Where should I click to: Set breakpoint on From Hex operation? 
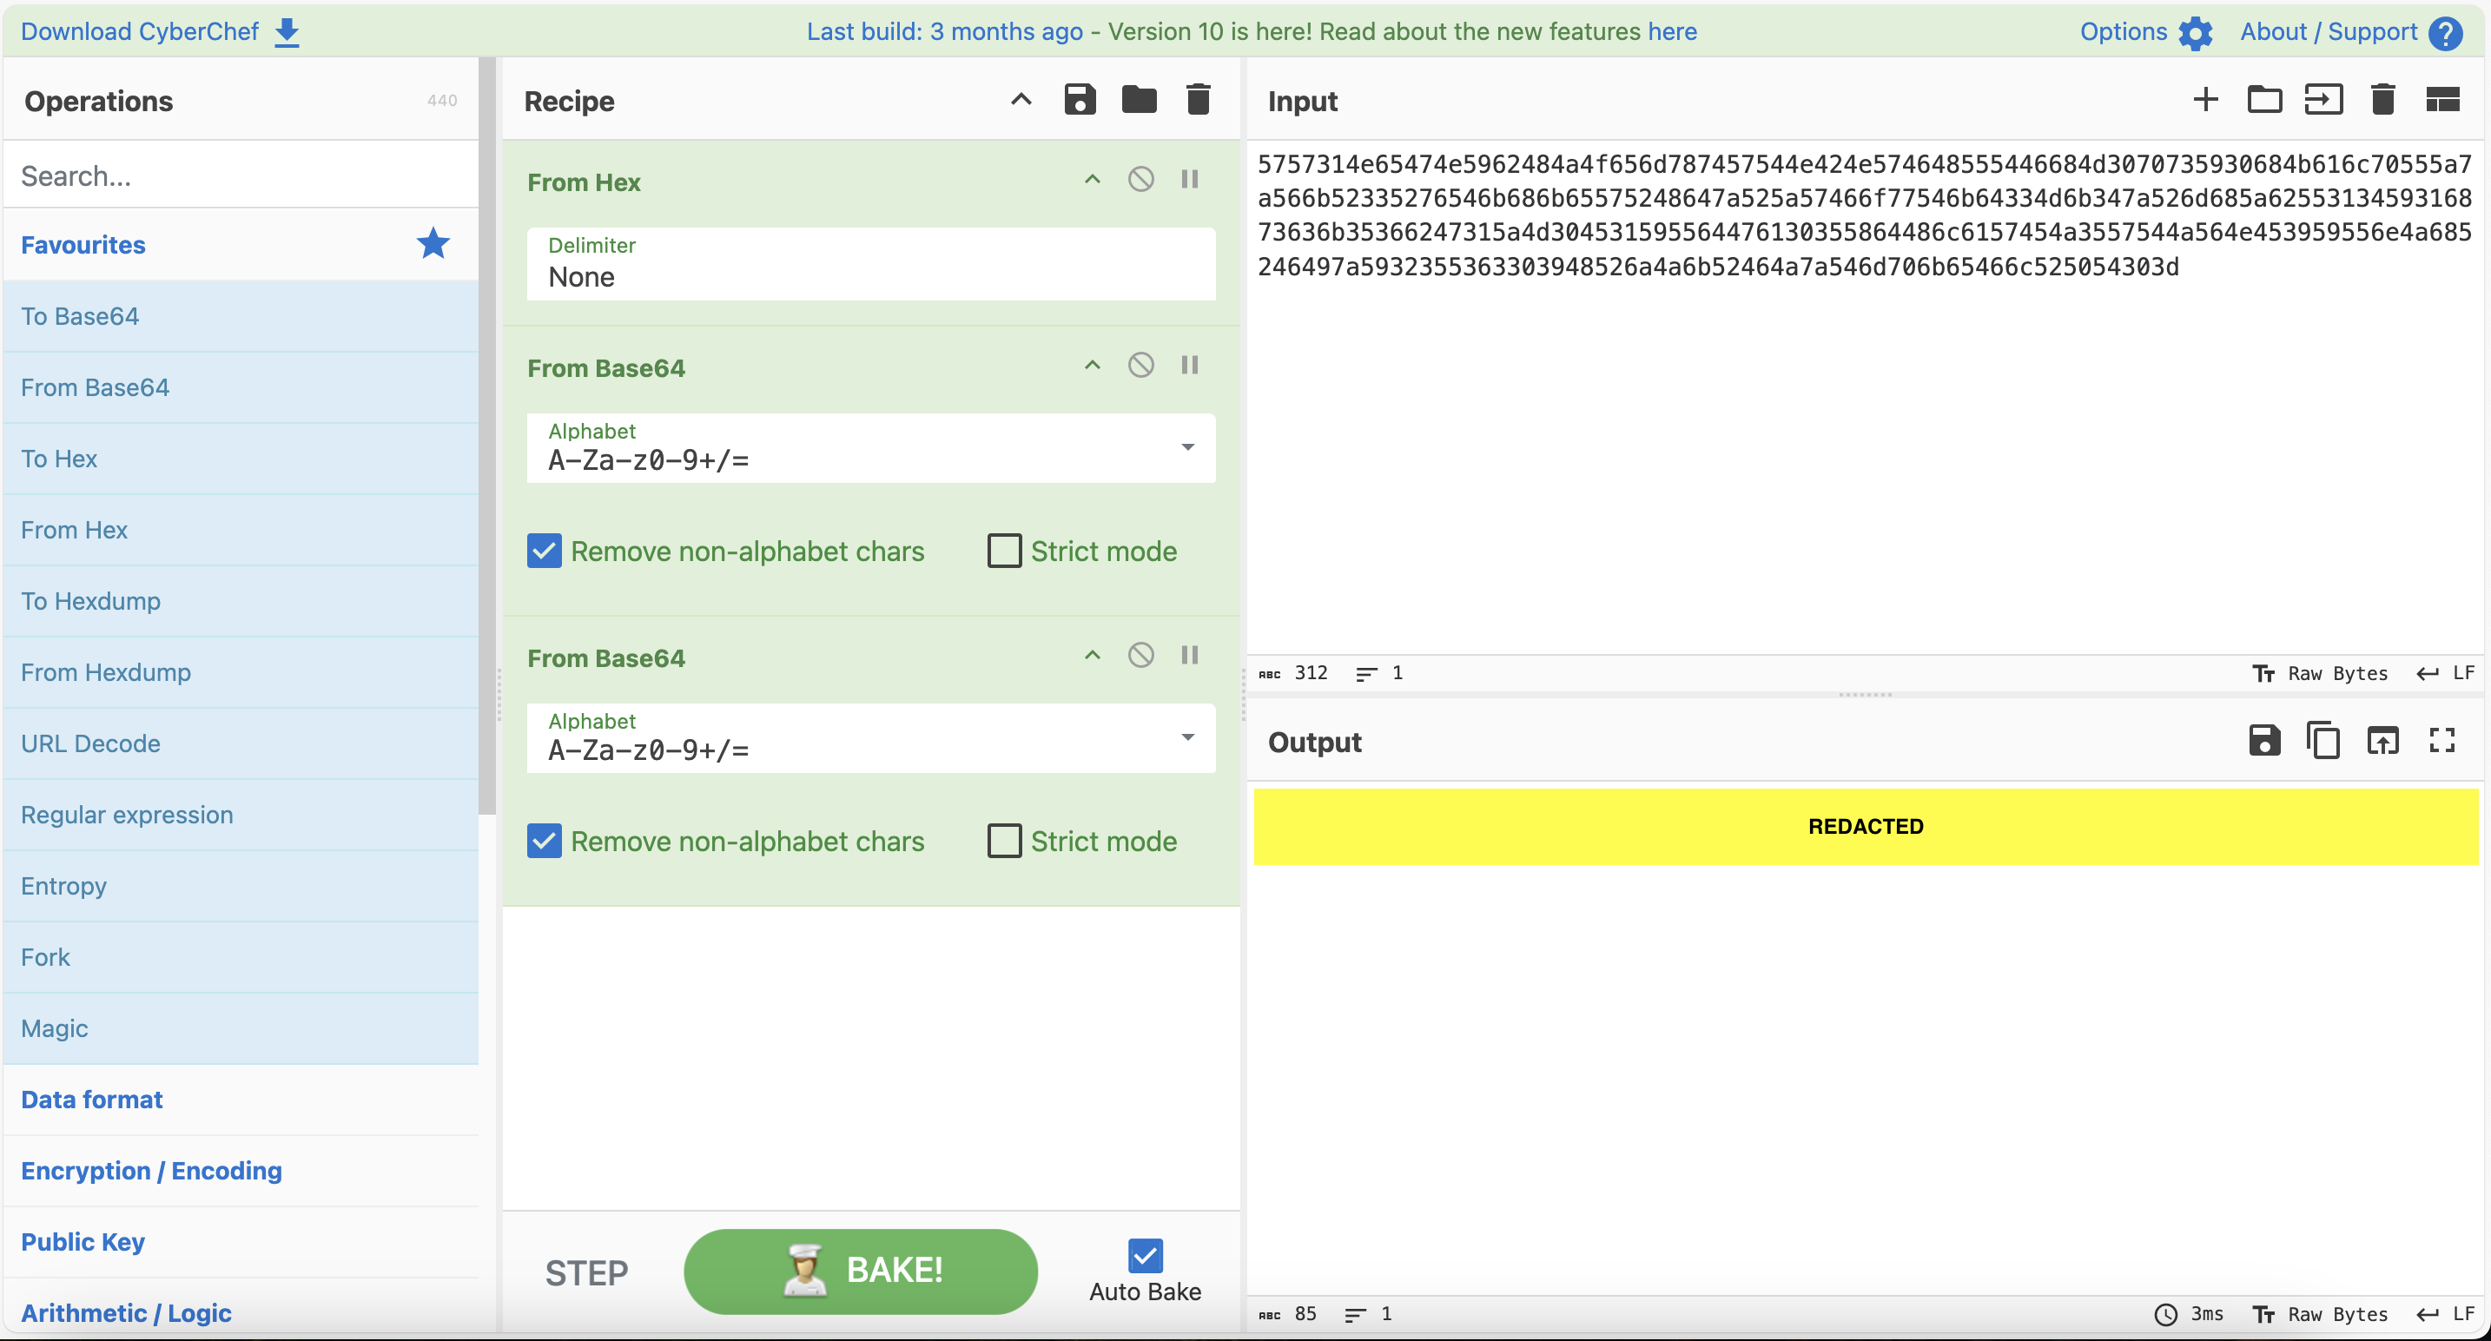1189,180
